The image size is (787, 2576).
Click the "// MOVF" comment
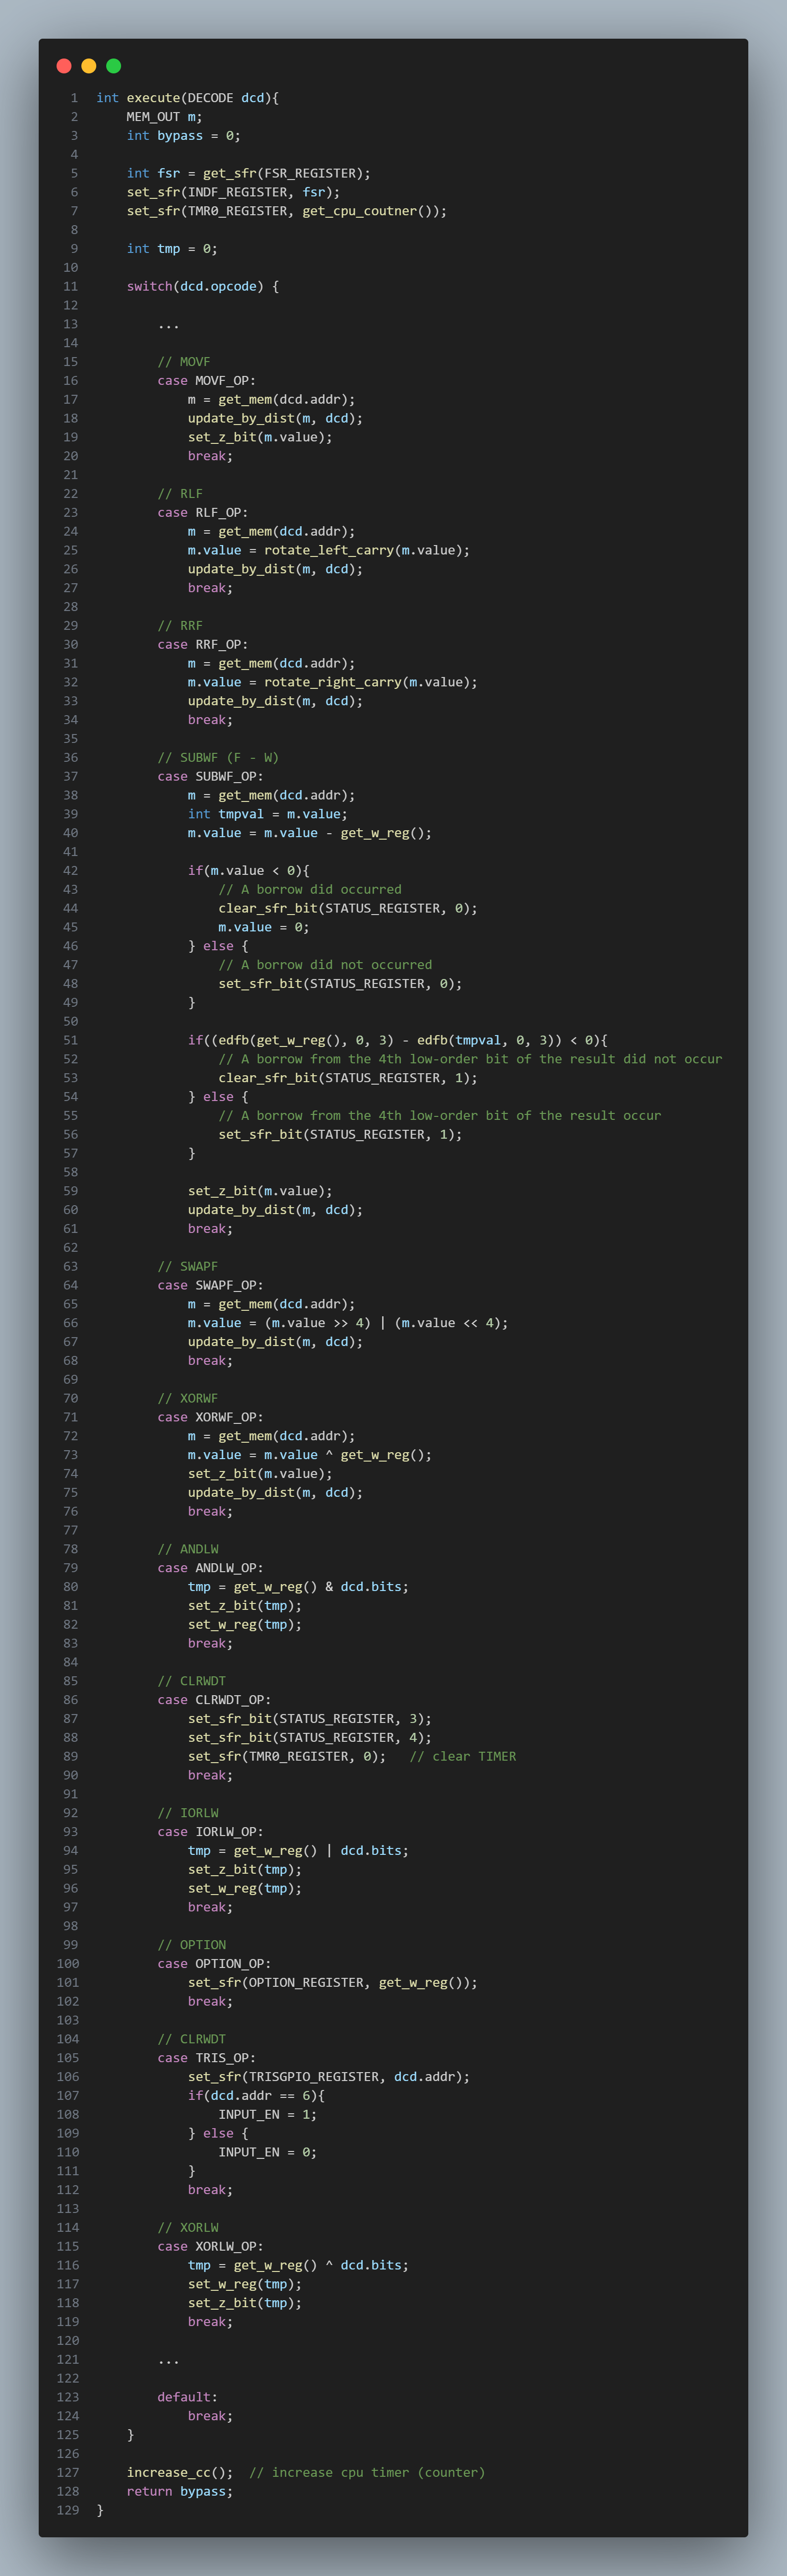click(x=184, y=362)
